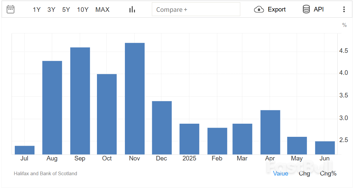Click the Compare + input field
Image resolution: width=353 pixels, height=188 pixels.
[x=196, y=10]
